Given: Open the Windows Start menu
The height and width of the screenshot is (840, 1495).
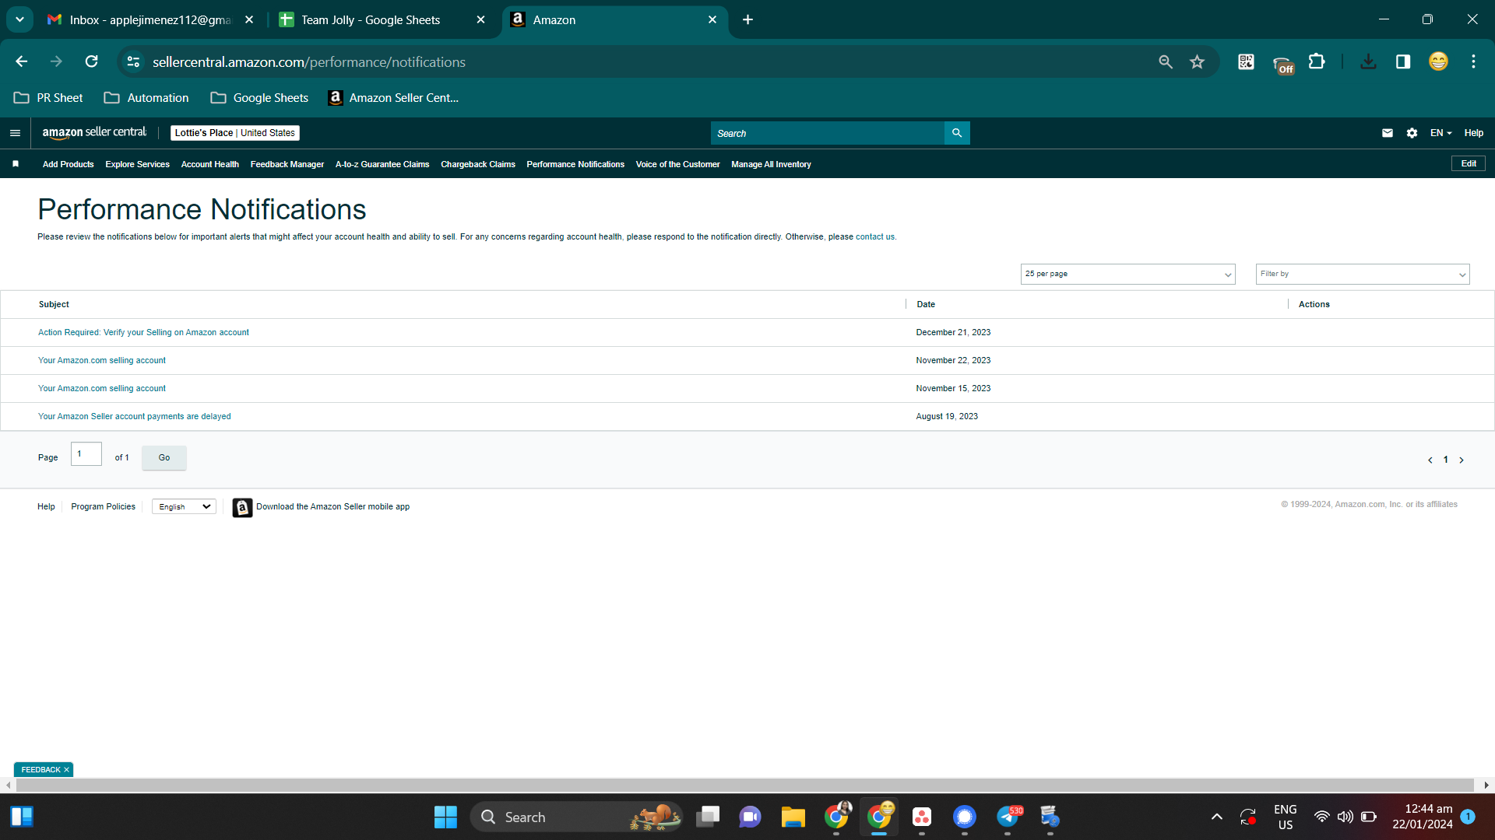Looking at the screenshot, I should pos(445,817).
